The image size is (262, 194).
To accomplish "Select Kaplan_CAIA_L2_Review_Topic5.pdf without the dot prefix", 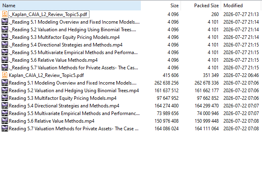I will coord(46,75).
